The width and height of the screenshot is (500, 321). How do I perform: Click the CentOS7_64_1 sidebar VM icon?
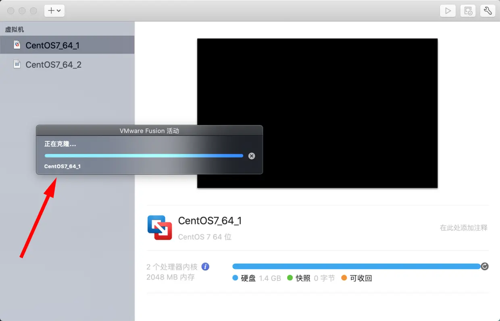[17, 45]
